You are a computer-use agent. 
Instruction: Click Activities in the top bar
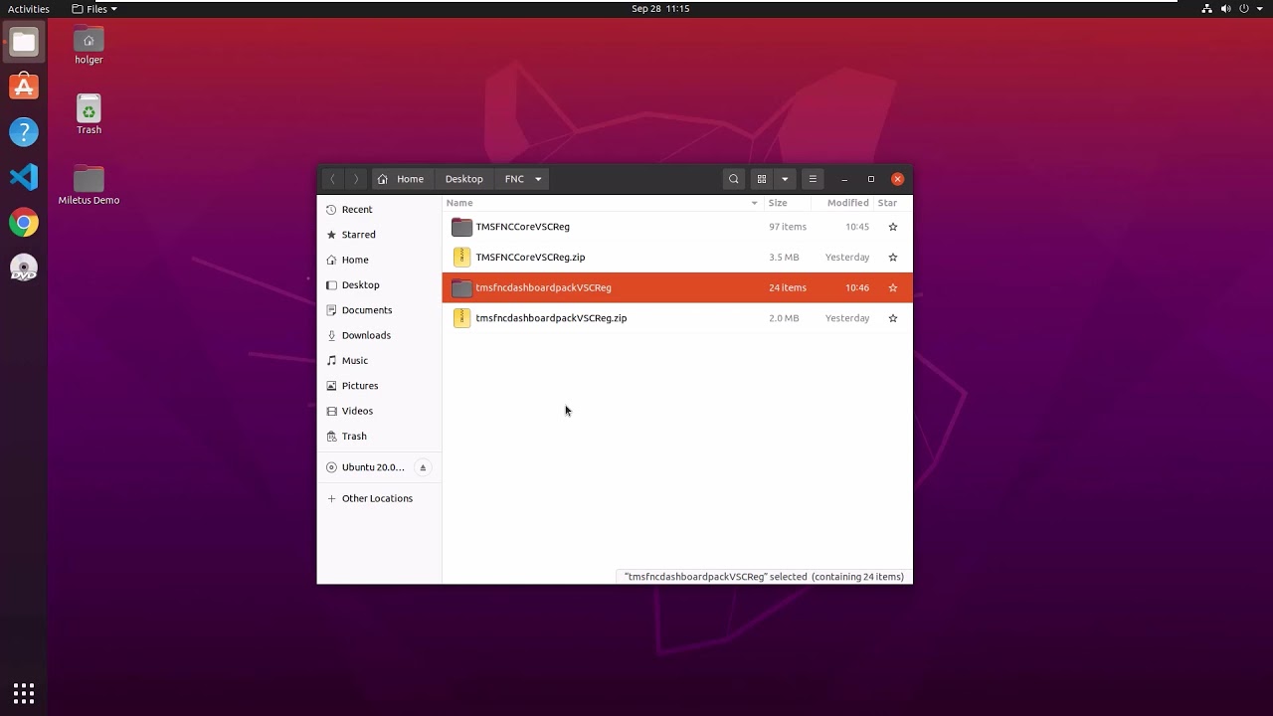point(29,9)
